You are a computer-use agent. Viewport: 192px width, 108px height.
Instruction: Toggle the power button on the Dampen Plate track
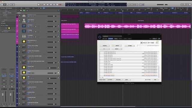28,68
